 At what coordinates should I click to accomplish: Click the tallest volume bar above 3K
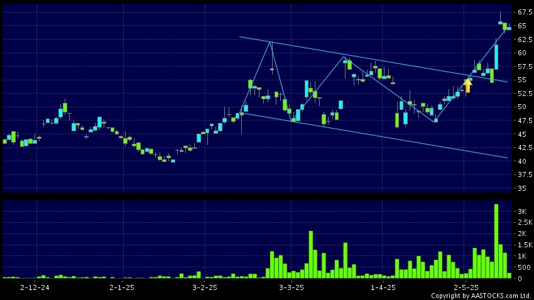496,241
